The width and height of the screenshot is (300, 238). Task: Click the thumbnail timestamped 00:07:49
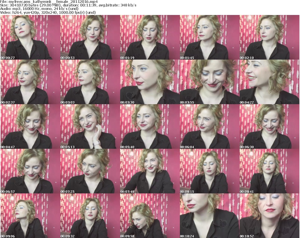150,171
